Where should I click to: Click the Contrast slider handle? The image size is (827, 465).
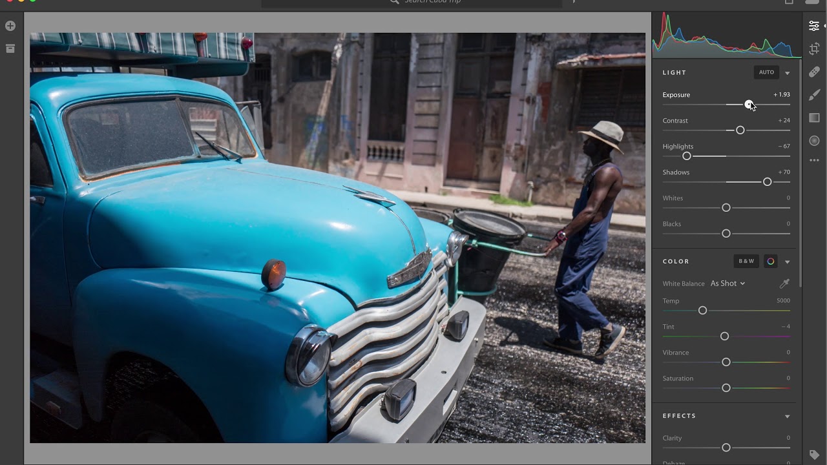pos(740,130)
